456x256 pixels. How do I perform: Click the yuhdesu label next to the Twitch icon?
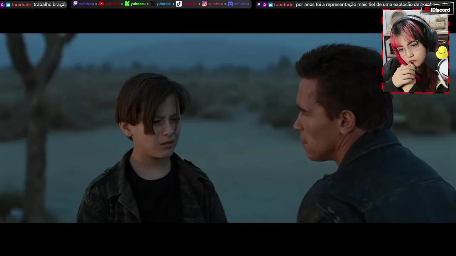(x=86, y=4)
